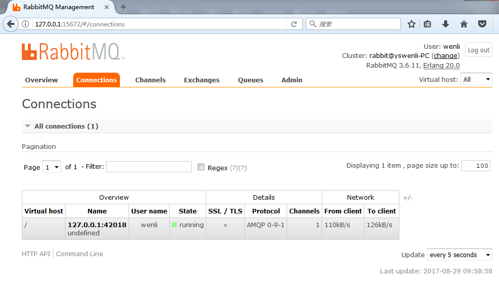Click the second Regex (?) help link
Viewport: 499px width, 281px height.
[242, 168]
